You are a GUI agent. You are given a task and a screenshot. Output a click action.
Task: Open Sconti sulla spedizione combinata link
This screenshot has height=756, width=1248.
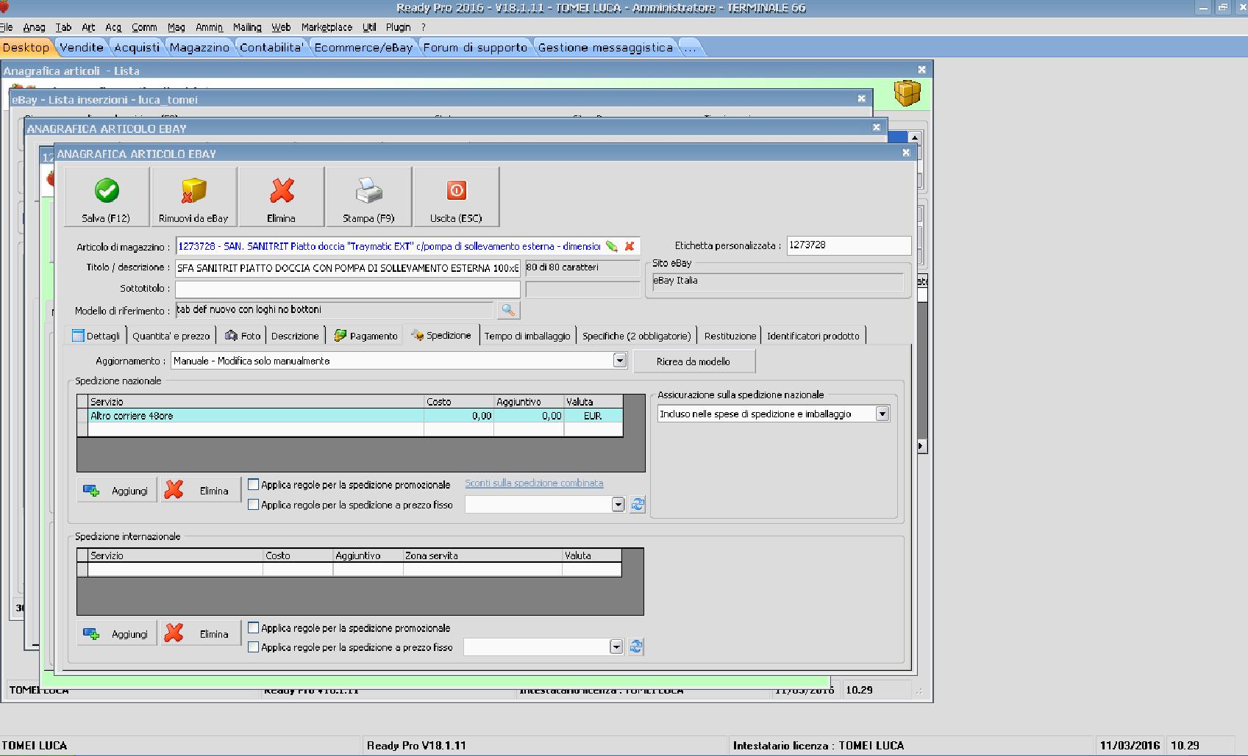click(534, 483)
